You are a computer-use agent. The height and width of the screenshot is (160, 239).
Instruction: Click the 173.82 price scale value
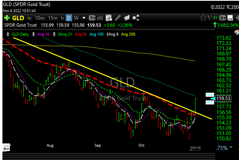click(x=224, y=38)
